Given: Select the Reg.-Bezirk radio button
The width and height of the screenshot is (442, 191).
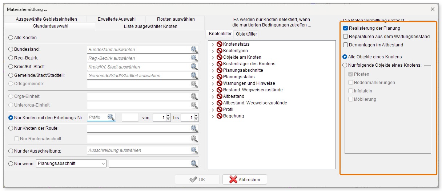Looking at the screenshot, I should [11, 58].
